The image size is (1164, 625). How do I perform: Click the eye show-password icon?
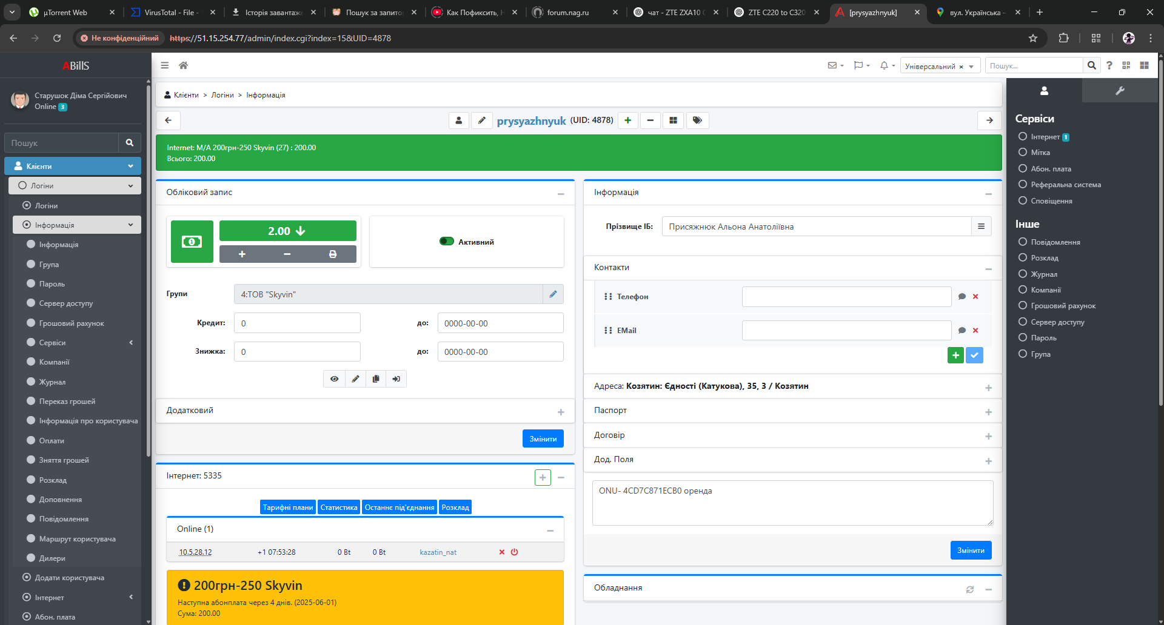pos(334,379)
